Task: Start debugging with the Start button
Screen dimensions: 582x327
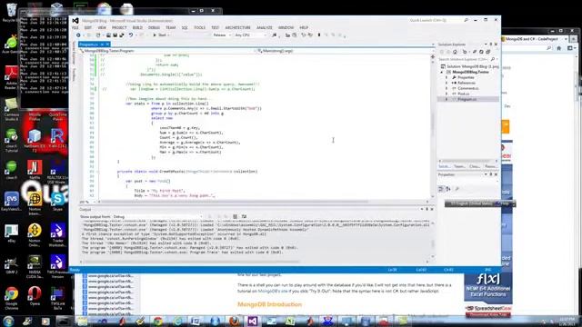Action: coord(160,35)
